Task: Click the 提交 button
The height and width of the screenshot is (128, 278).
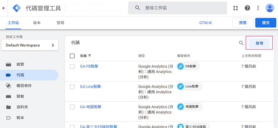Action: coord(266,23)
